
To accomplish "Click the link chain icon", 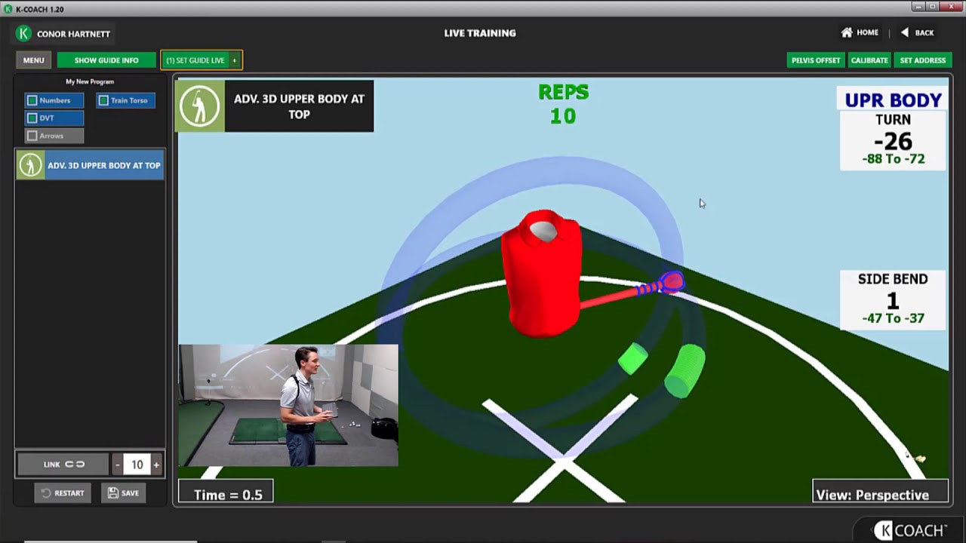I will point(75,465).
